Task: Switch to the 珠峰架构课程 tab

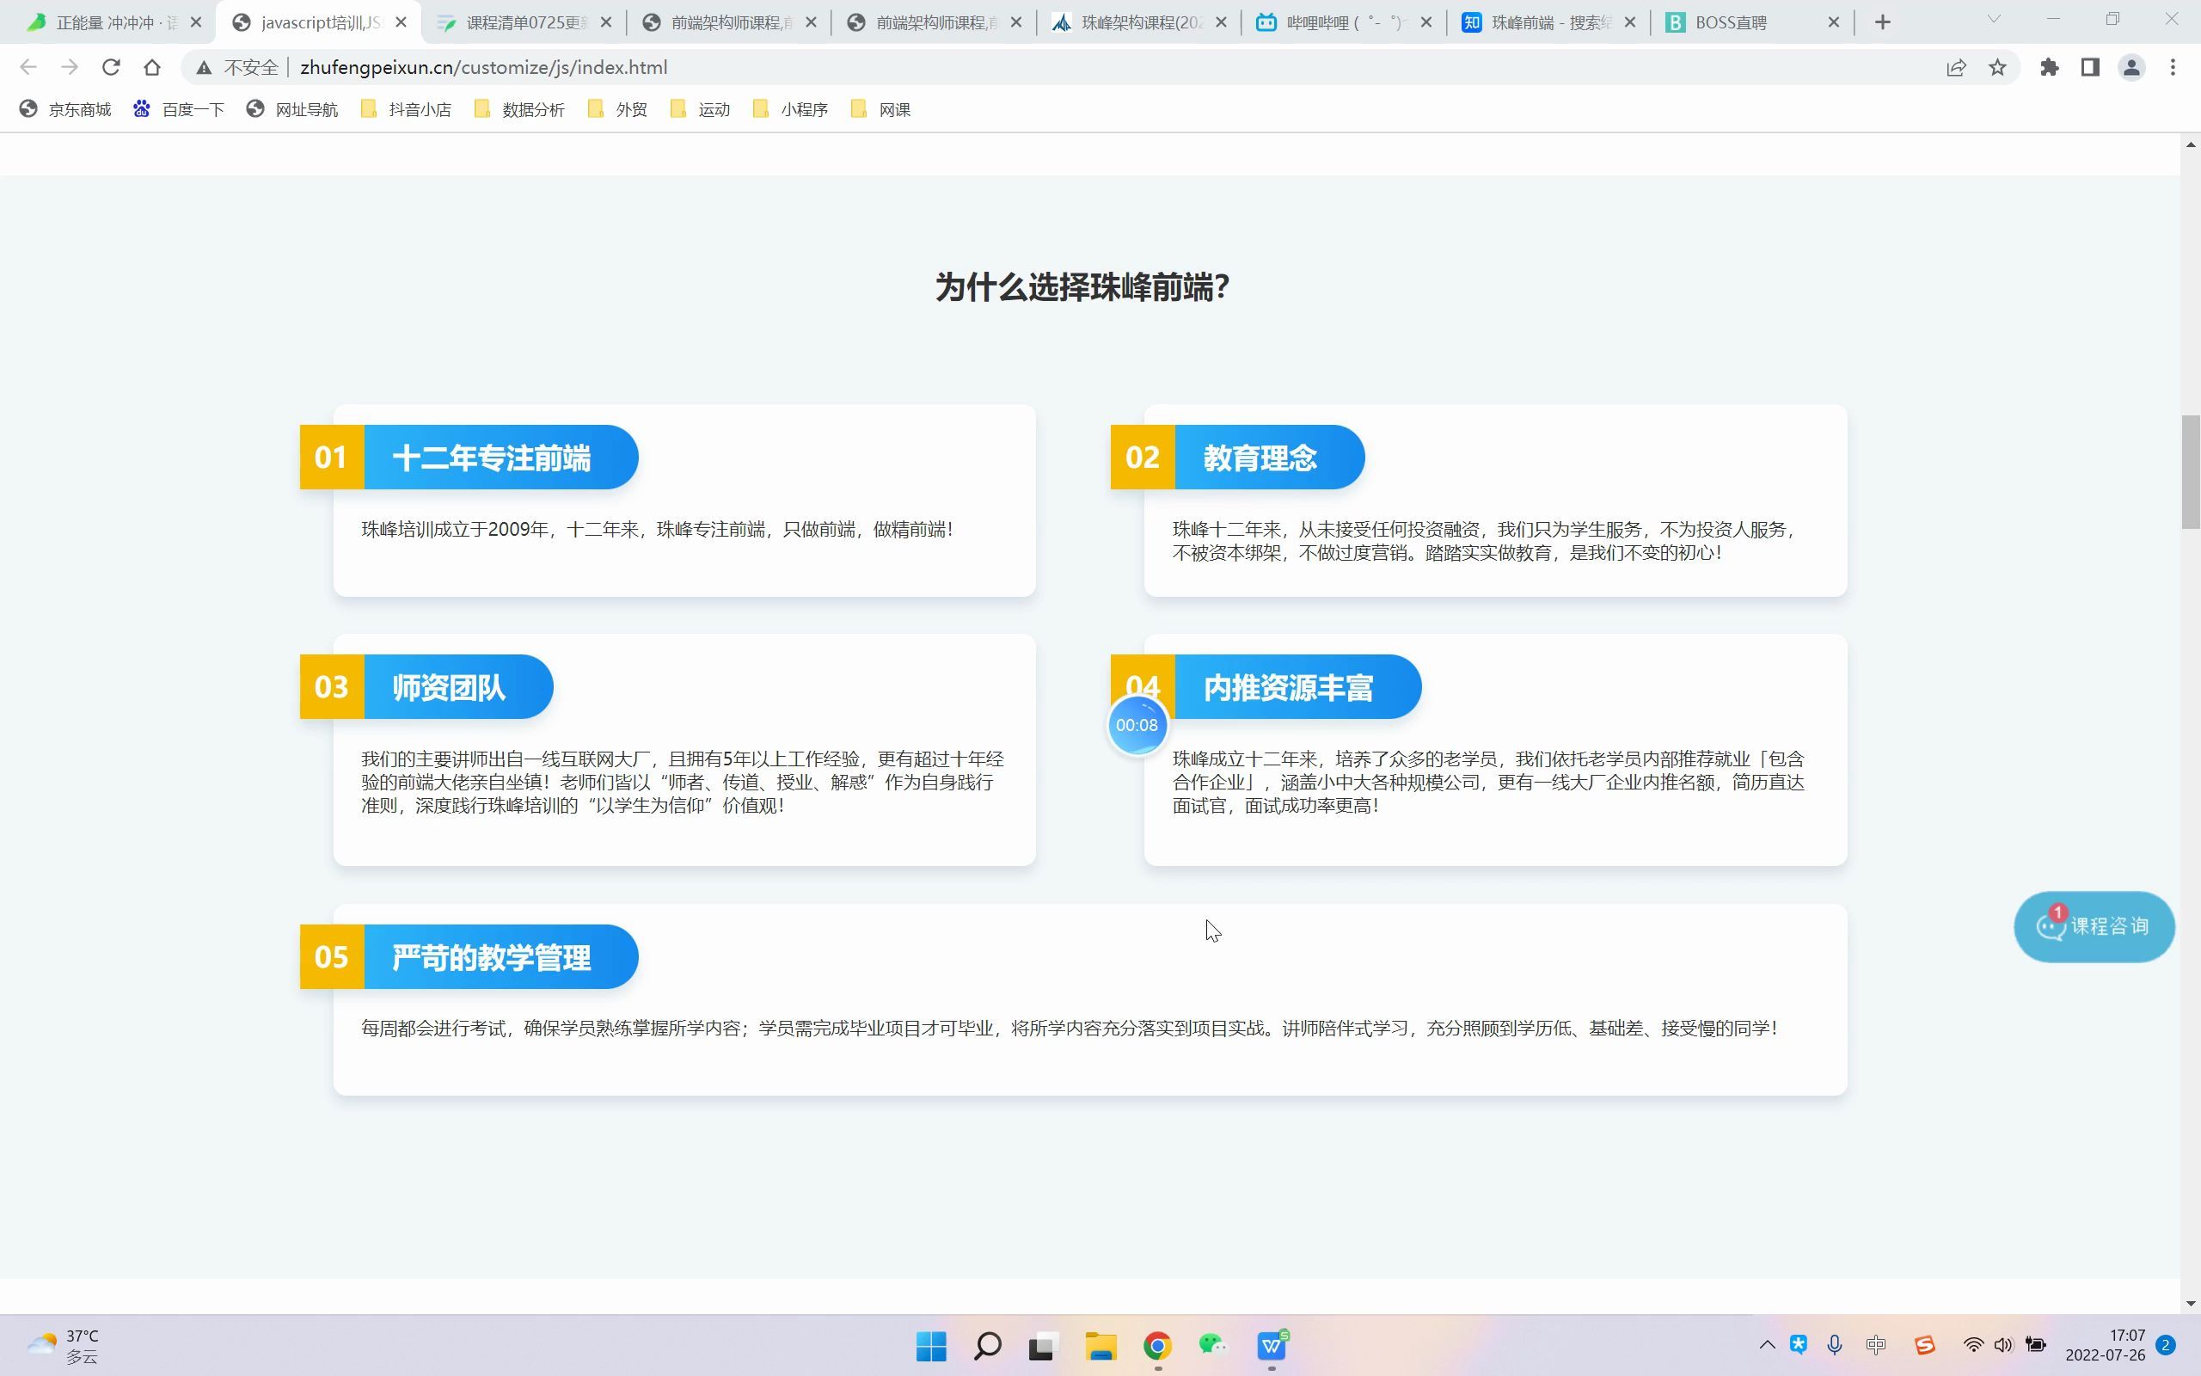Action: [1137, 21]
